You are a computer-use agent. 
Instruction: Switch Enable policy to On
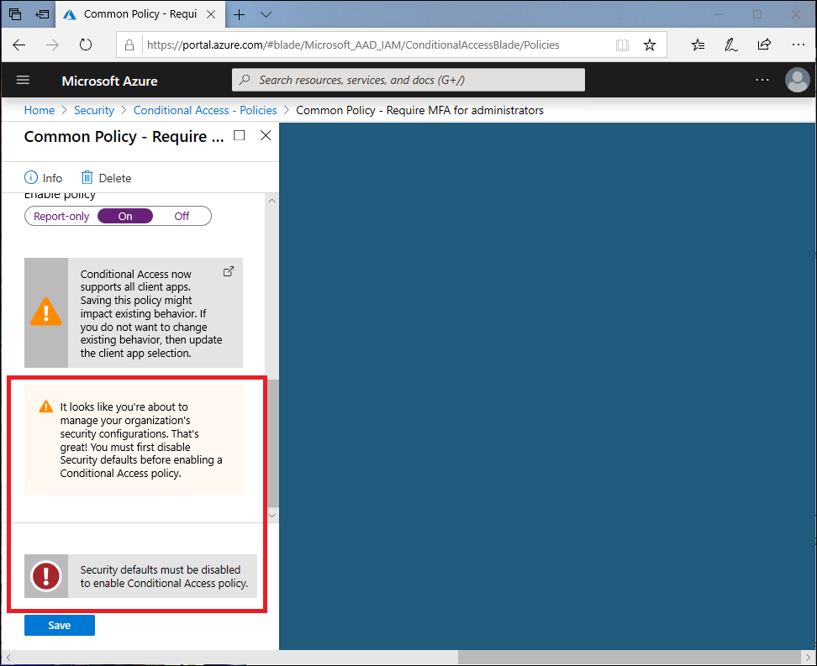click(125, 216)
